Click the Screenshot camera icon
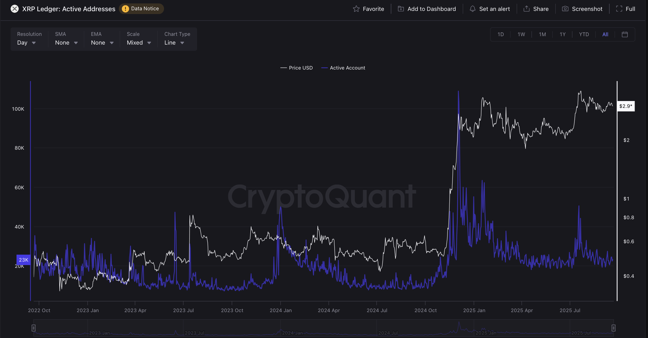 point(565,9)
